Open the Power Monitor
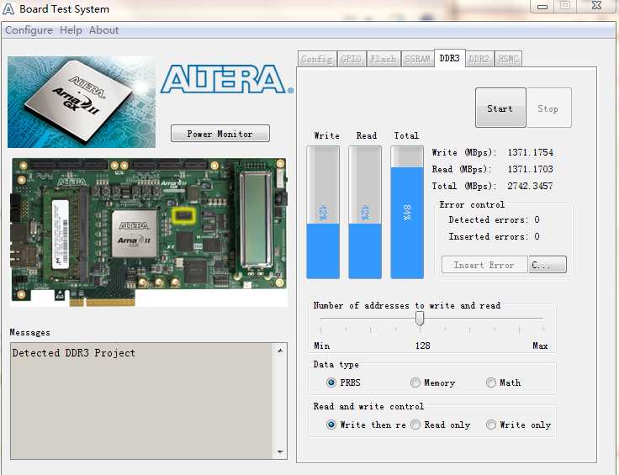 click(x=220, y=134)
